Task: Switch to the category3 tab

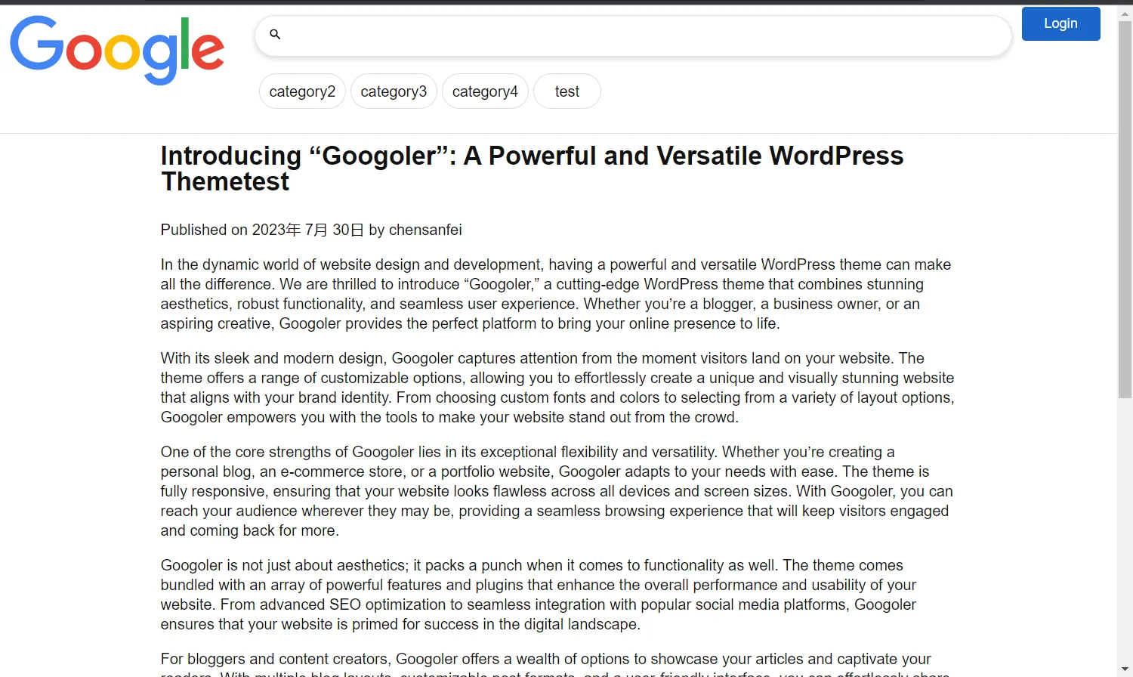Action: click(x=394, y=91)
